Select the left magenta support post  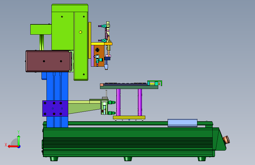[119, 102]
